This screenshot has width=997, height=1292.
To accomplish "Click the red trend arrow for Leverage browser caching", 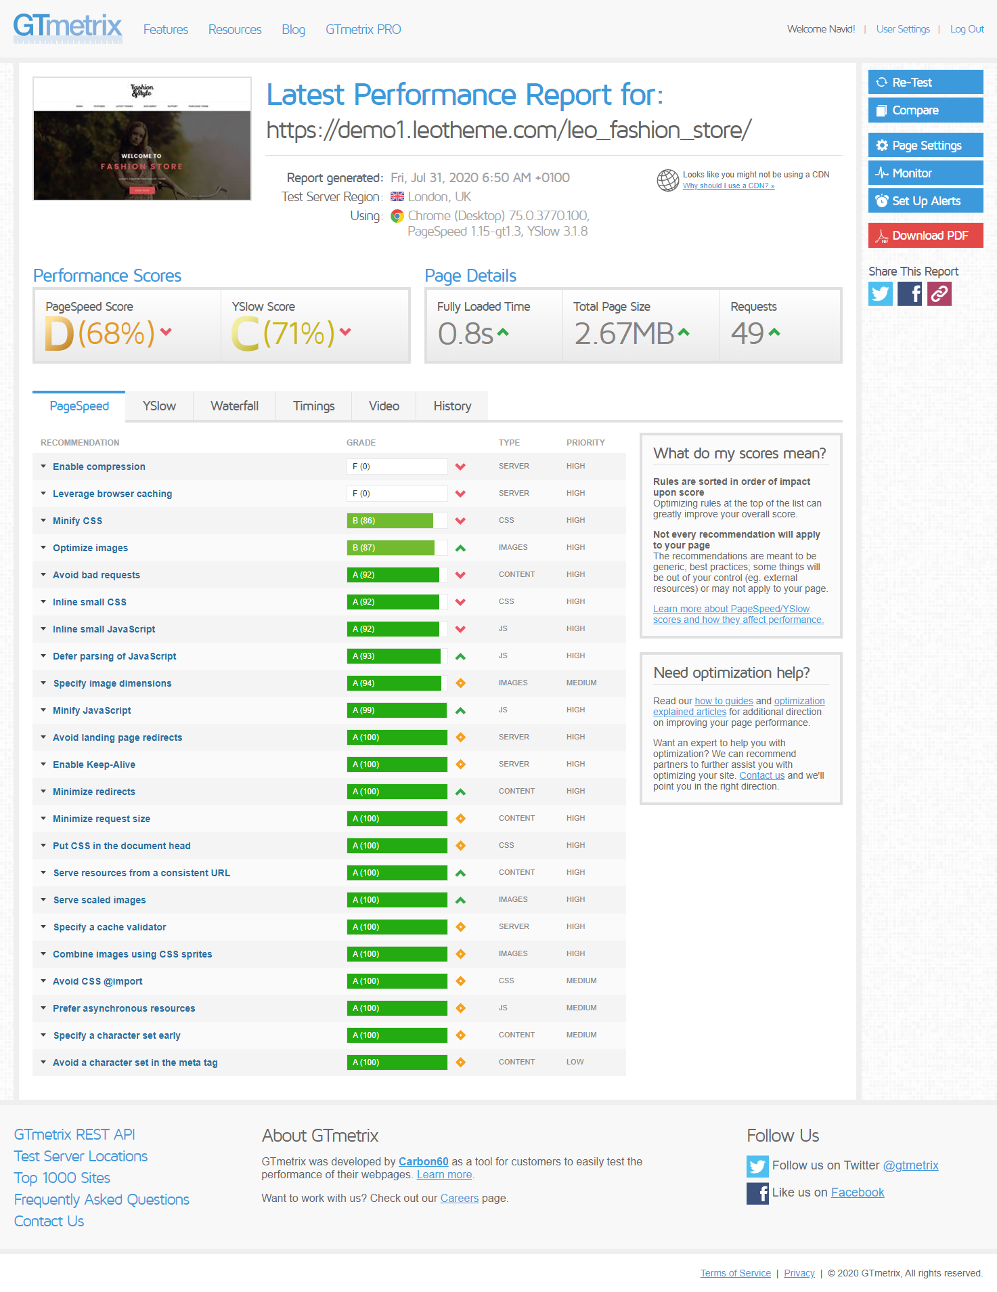I will click(460, 494).
